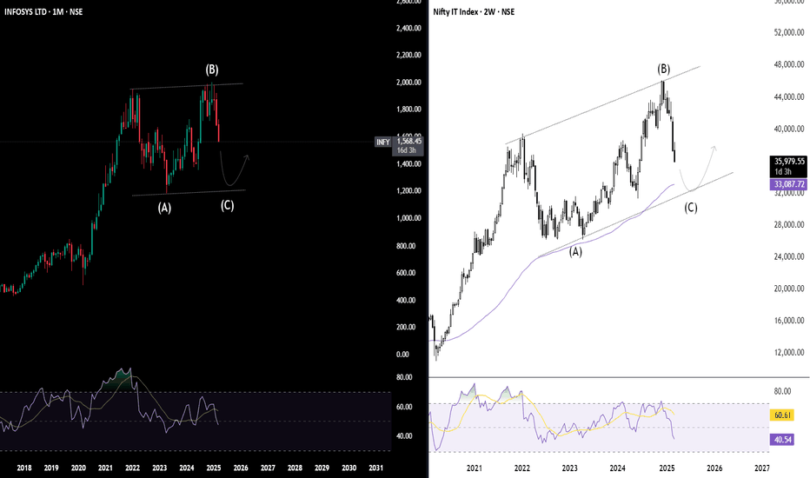
Task: Click the 40.00 RSI level on Infosys pane
Action: 404,435
